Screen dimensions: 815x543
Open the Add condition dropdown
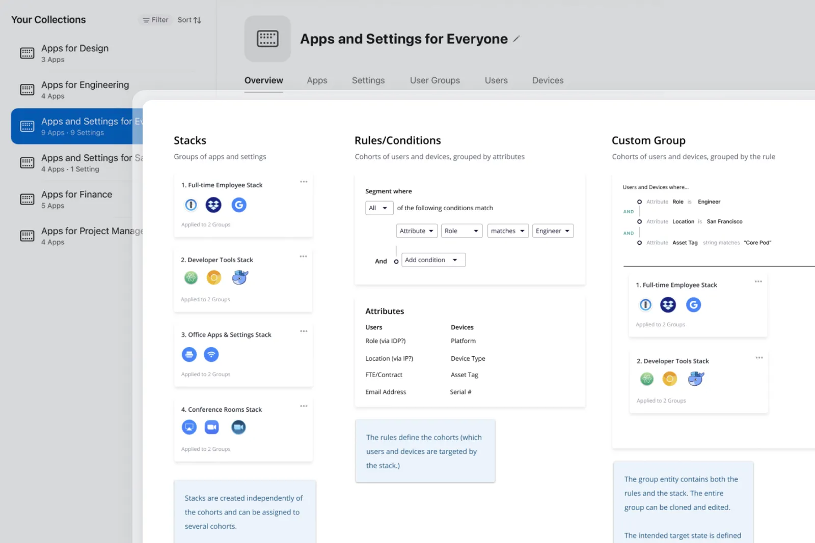coord(433,260)
